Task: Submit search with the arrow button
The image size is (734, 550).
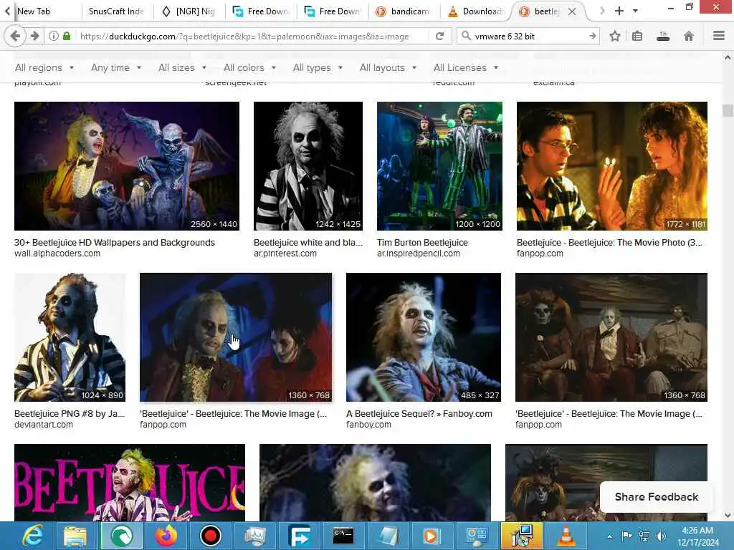Action: tap(593, 36)
